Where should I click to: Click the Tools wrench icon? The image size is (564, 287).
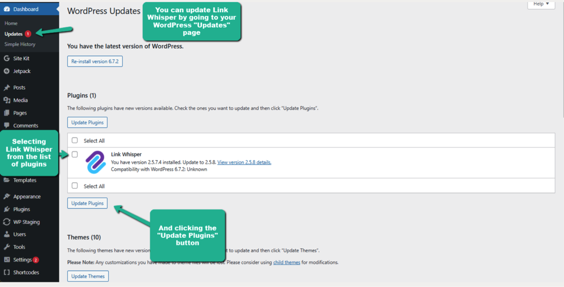(6, 247)
